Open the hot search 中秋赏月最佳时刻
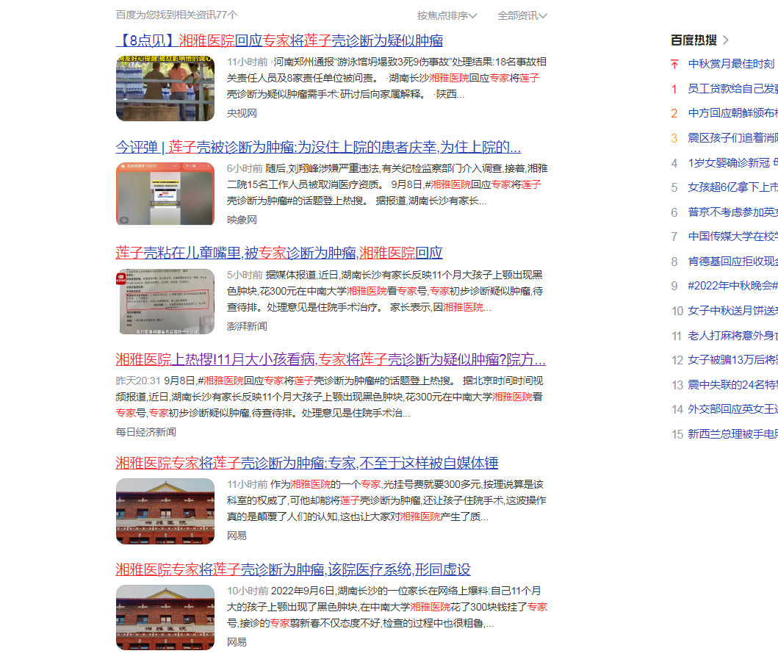The width and height of the screenshot is (778, 659). [732, 64]
